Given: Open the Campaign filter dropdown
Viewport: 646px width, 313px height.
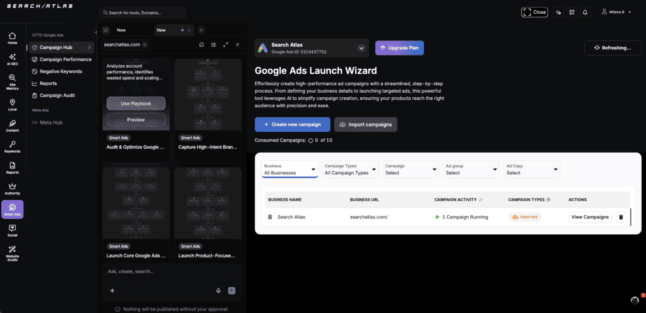Looking at the screenshot, I should pos(411,169).
